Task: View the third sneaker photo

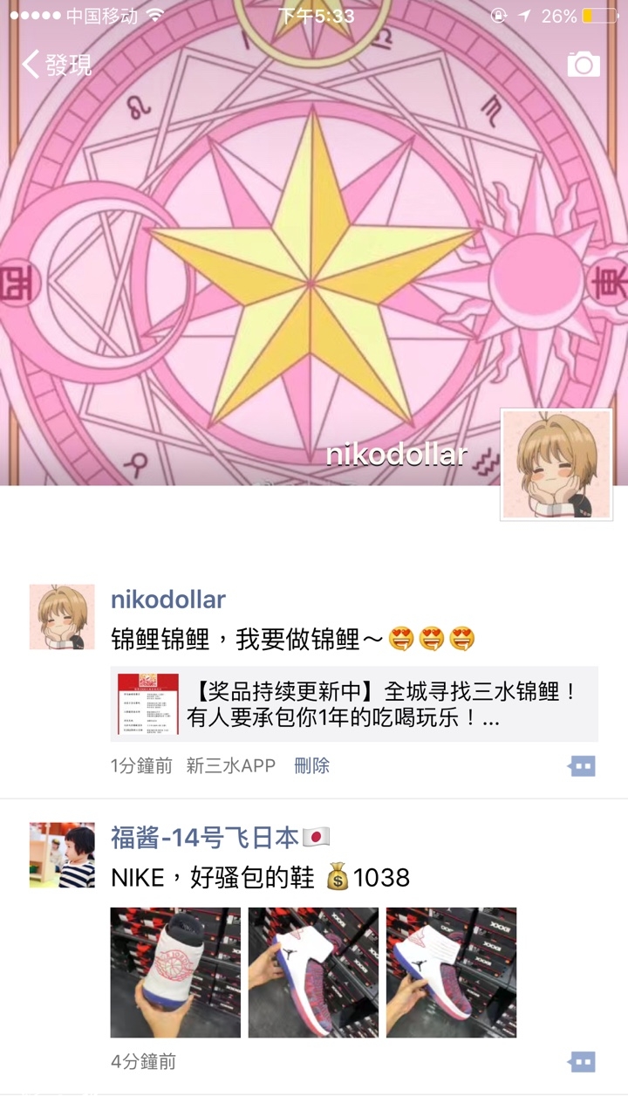Action: pyautogui.click(x=451, y=972)
